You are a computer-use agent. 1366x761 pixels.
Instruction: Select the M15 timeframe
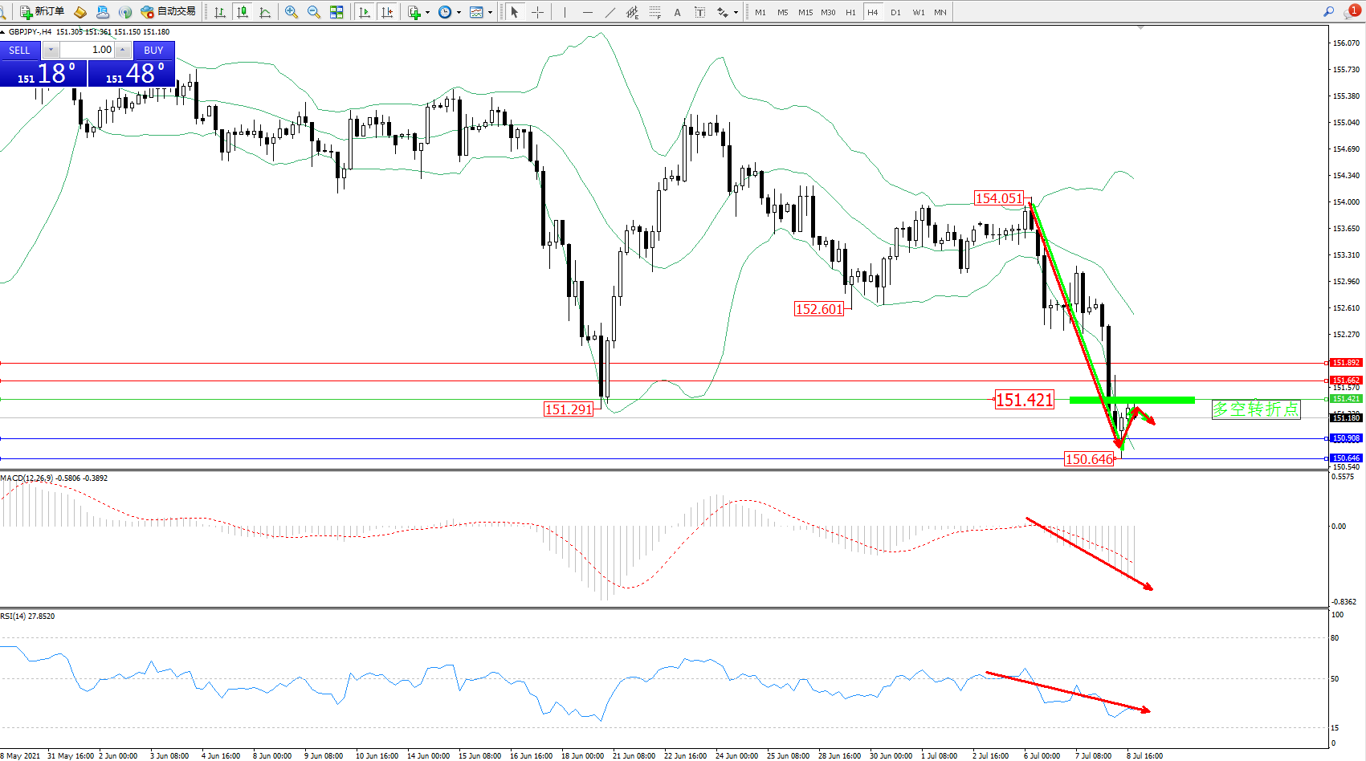click(805, 12)
